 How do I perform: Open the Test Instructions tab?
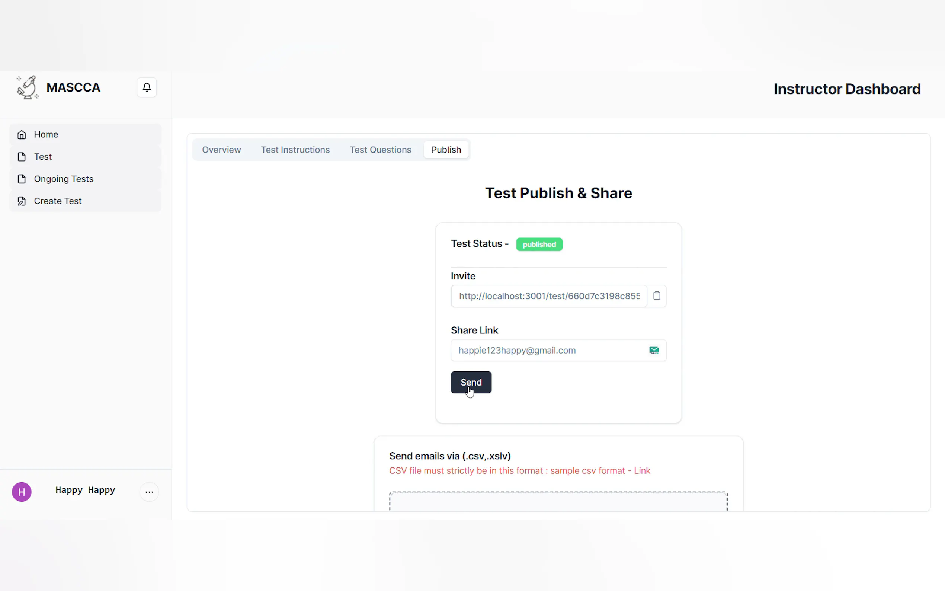point(295,150)
